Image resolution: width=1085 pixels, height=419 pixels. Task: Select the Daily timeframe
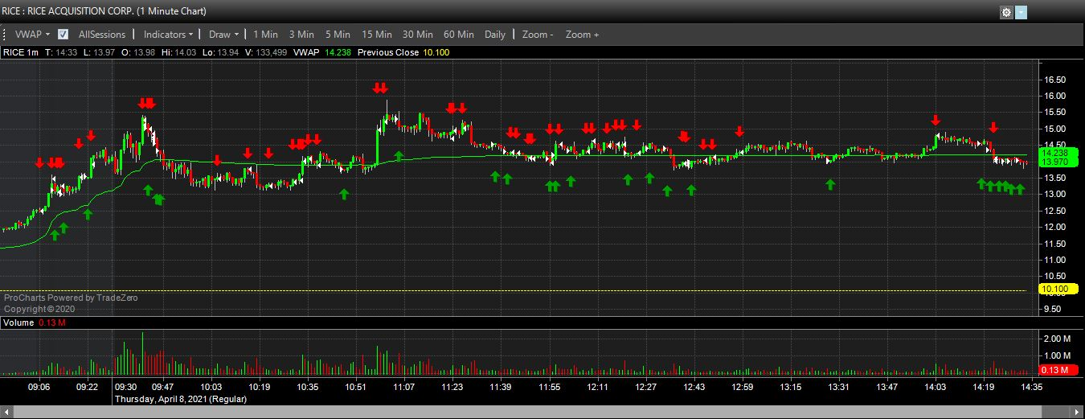click(x=495, y=35)
